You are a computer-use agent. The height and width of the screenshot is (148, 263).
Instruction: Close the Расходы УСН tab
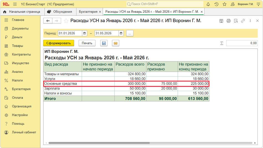click(x=202, y=12)
